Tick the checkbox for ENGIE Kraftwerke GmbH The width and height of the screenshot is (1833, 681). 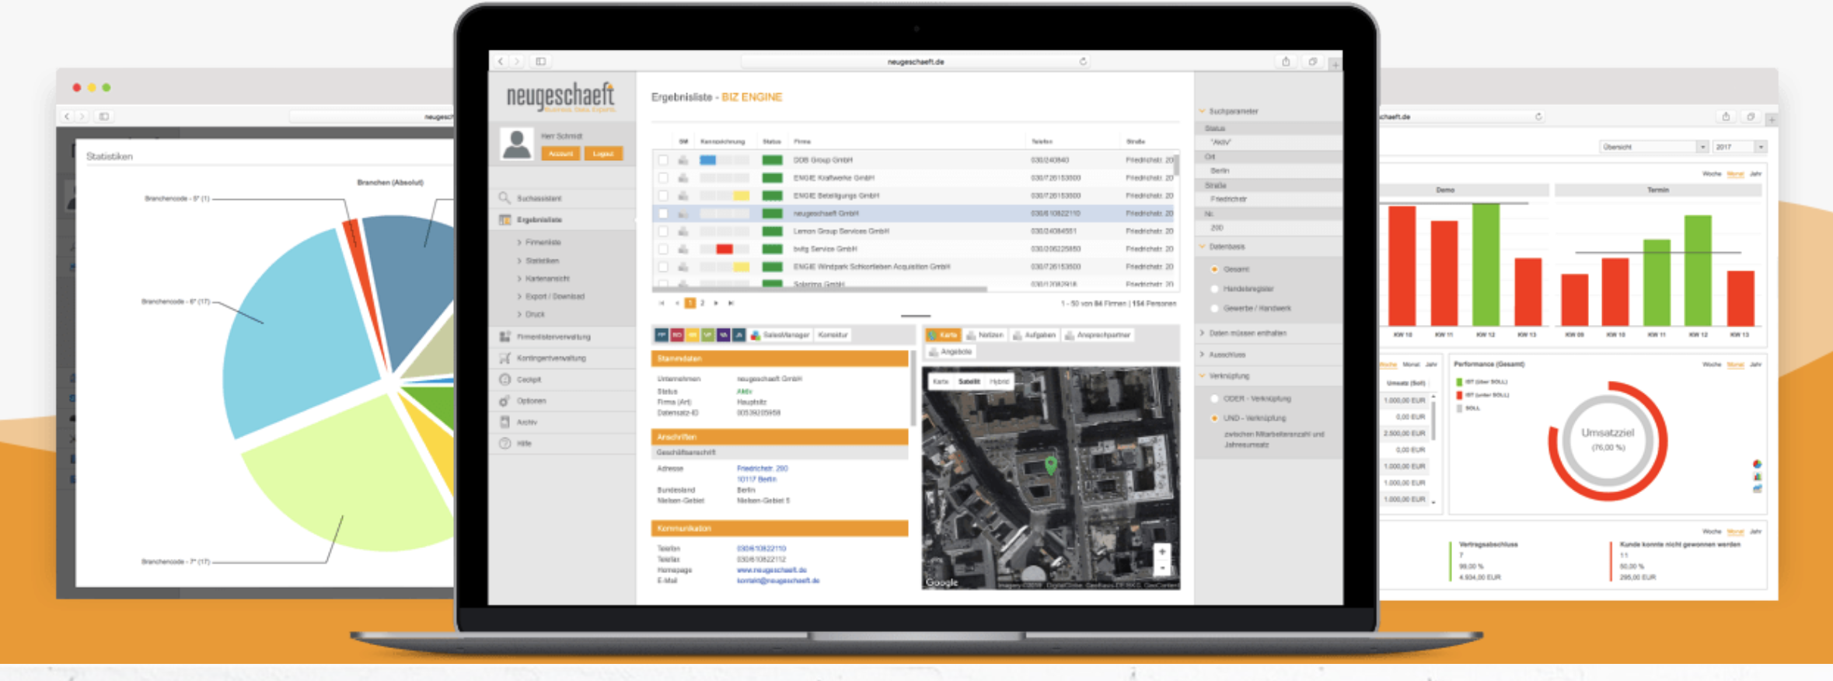663,178
